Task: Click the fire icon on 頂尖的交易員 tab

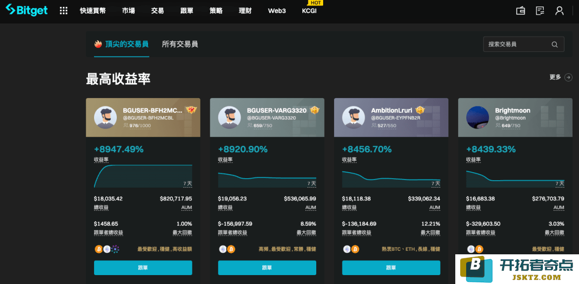Action: pos(98,45)
